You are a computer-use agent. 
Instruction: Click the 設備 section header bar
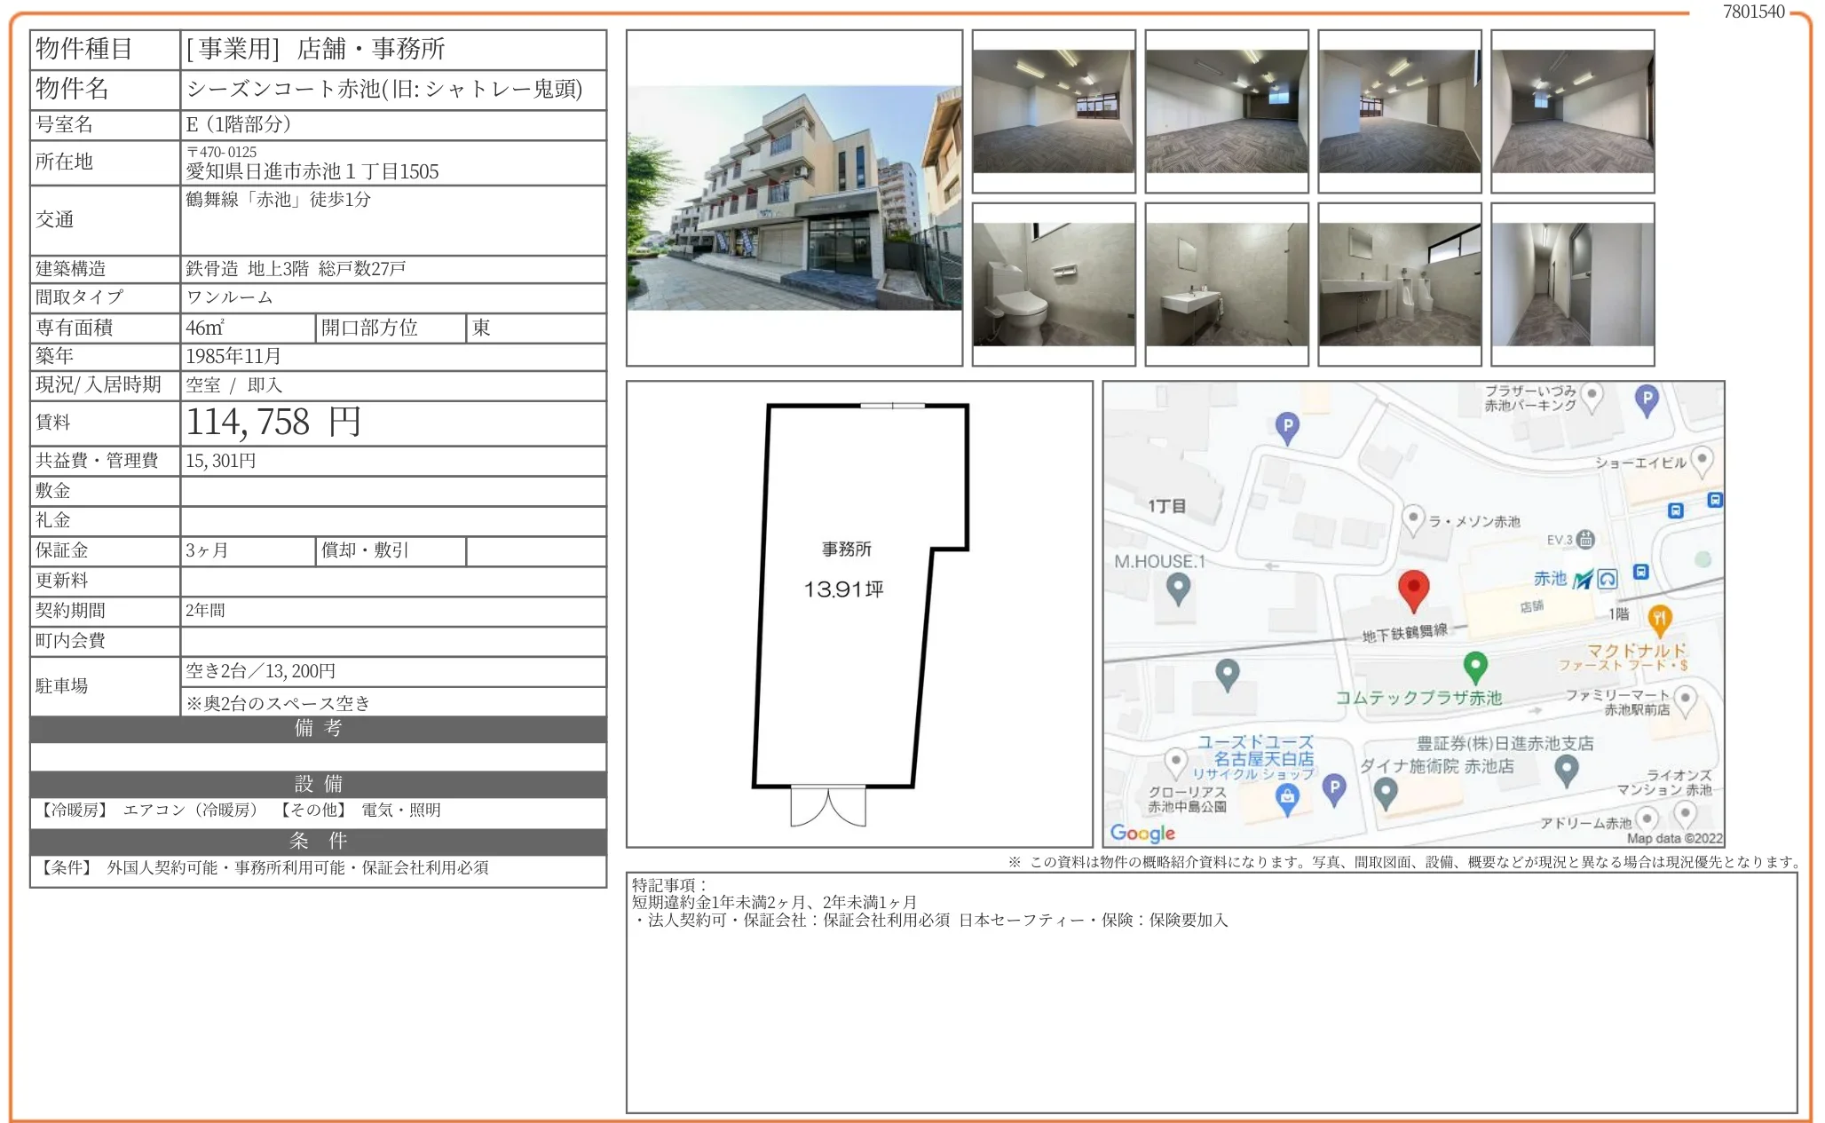(x=318, y=784)
